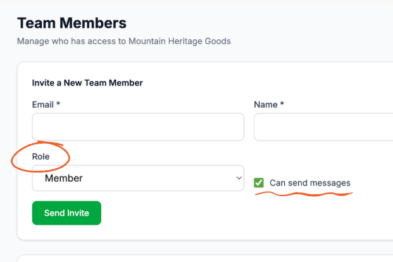Click the Name input field

coord(323,127)
